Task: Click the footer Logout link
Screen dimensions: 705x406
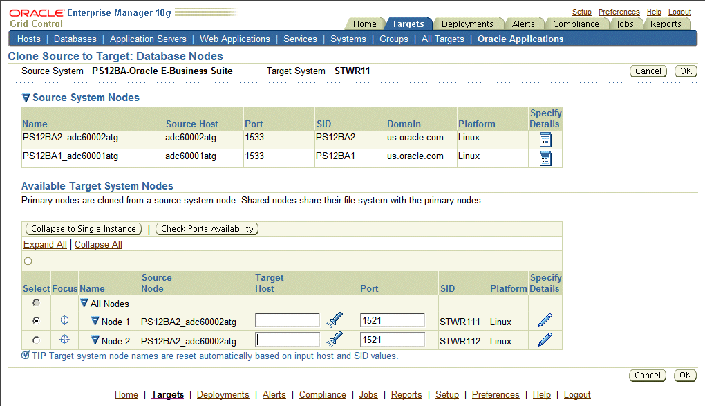Action: pyautogui.click(x=577, y=395)
